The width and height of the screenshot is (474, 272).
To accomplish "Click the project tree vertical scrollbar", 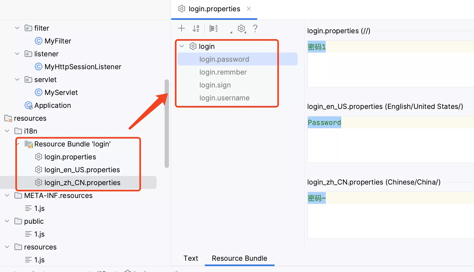I will [x=167, y=124].
